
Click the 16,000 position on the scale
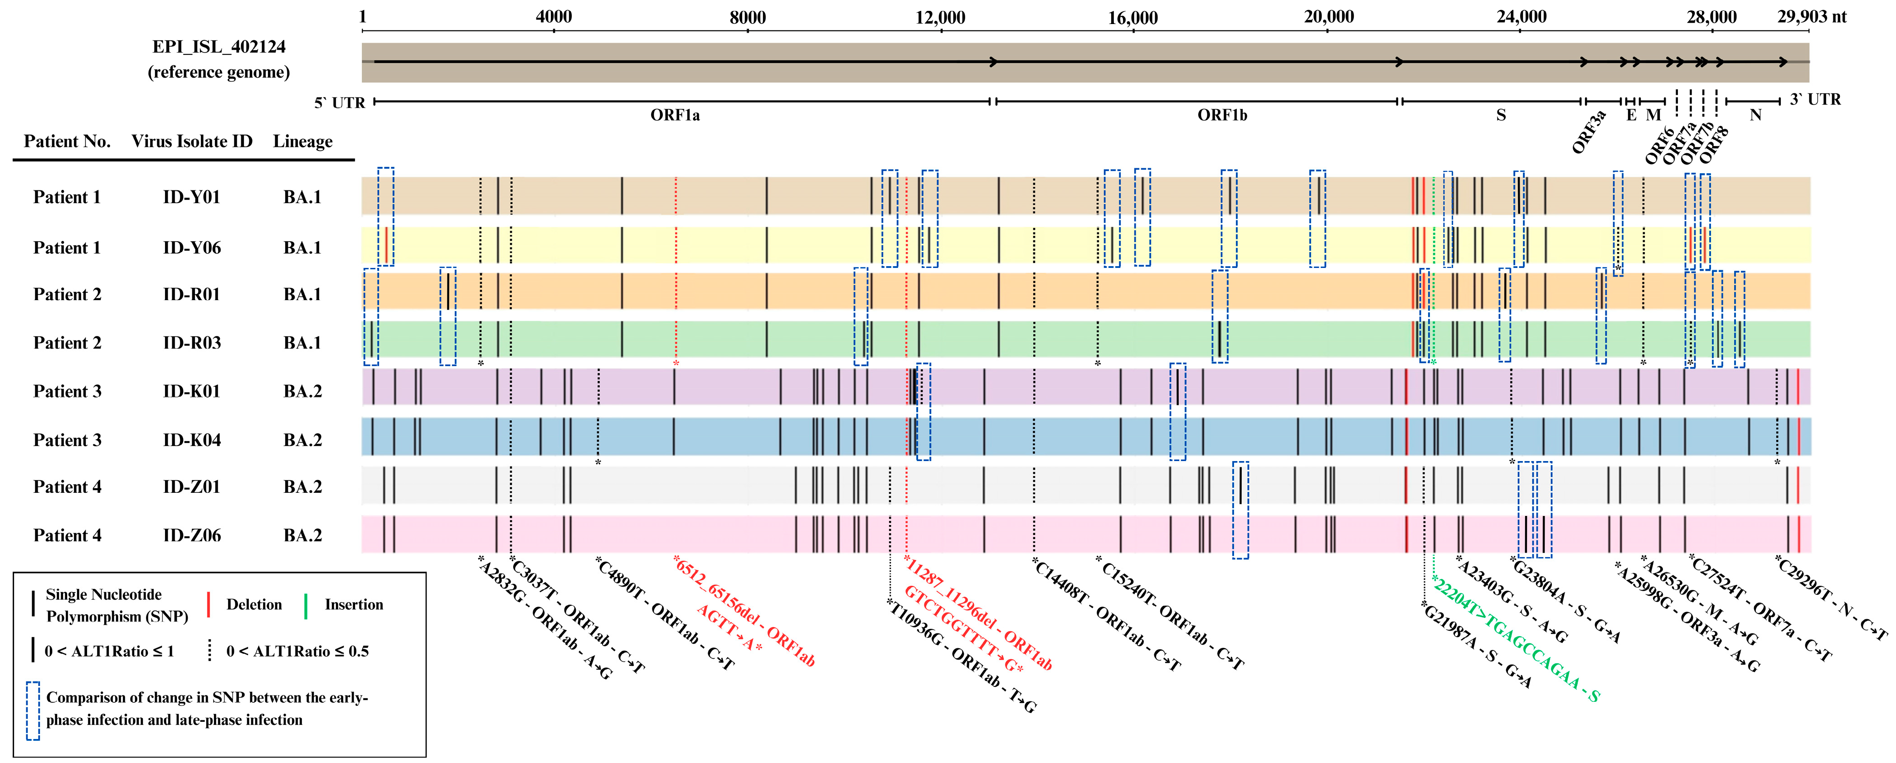pos(1133,19)
